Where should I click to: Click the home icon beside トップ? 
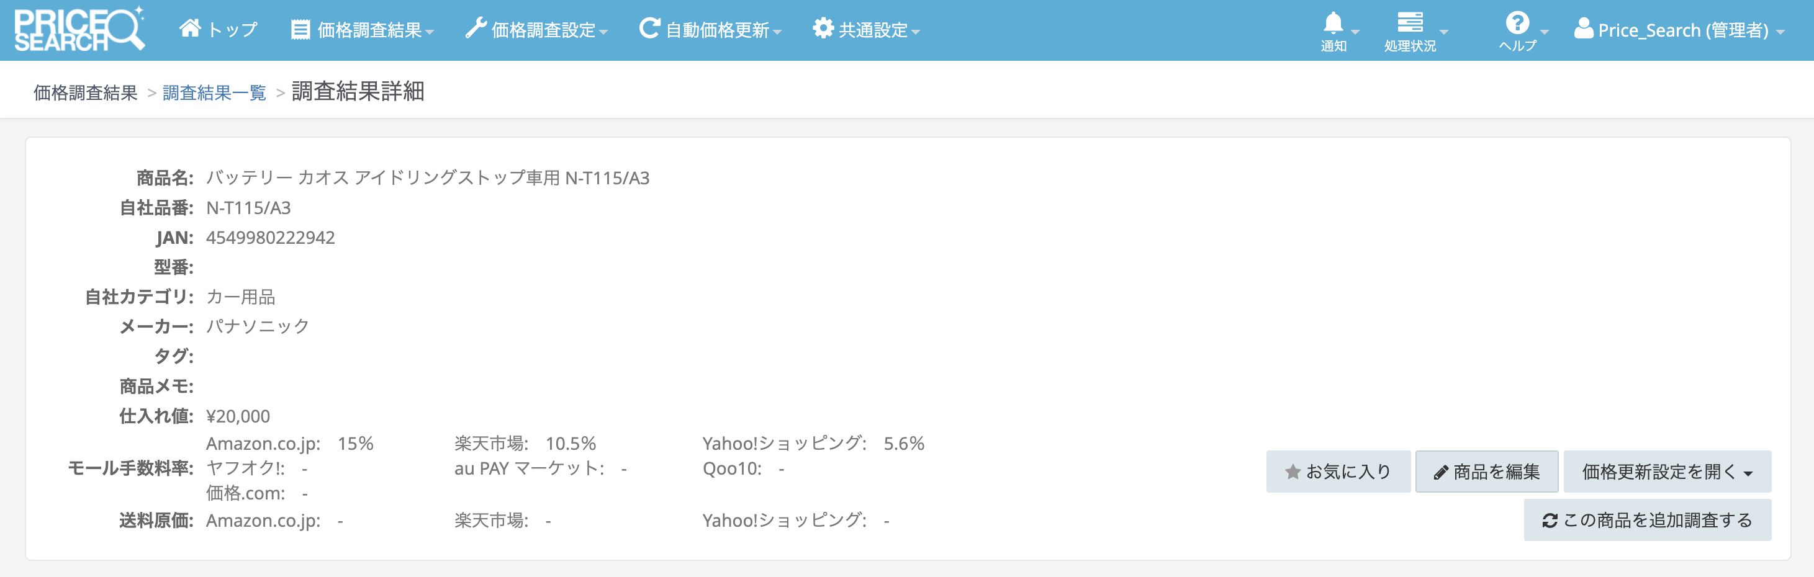tap(189, 29)
